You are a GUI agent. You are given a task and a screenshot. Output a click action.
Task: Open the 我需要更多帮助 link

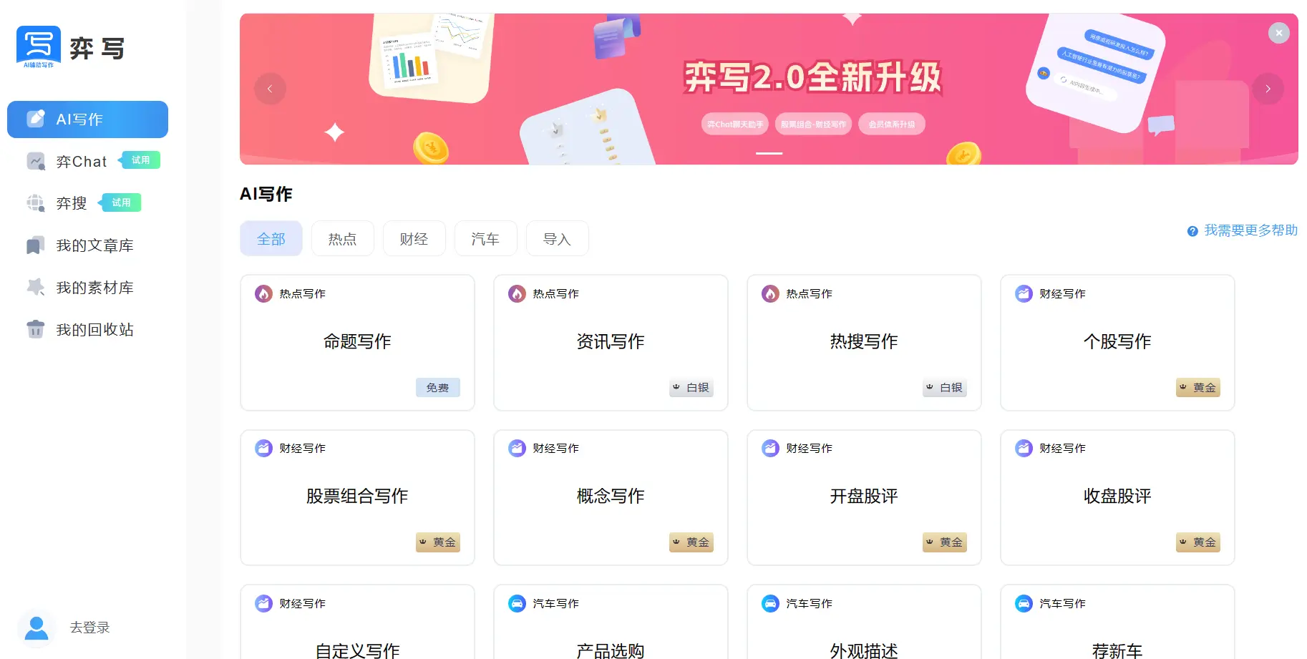tap(1250, 230)
